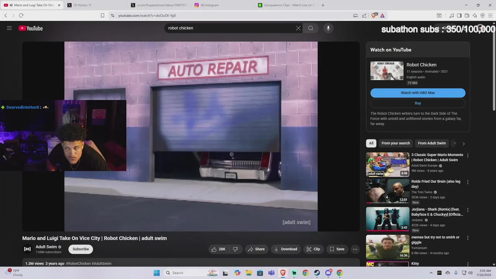Watch Robot Chicken with HBO Max
This screenshot has height=279, width=496.
(418, 93)
